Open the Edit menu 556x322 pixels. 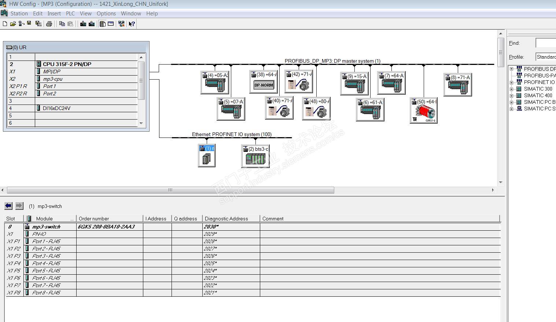click(x=38, y=14)
